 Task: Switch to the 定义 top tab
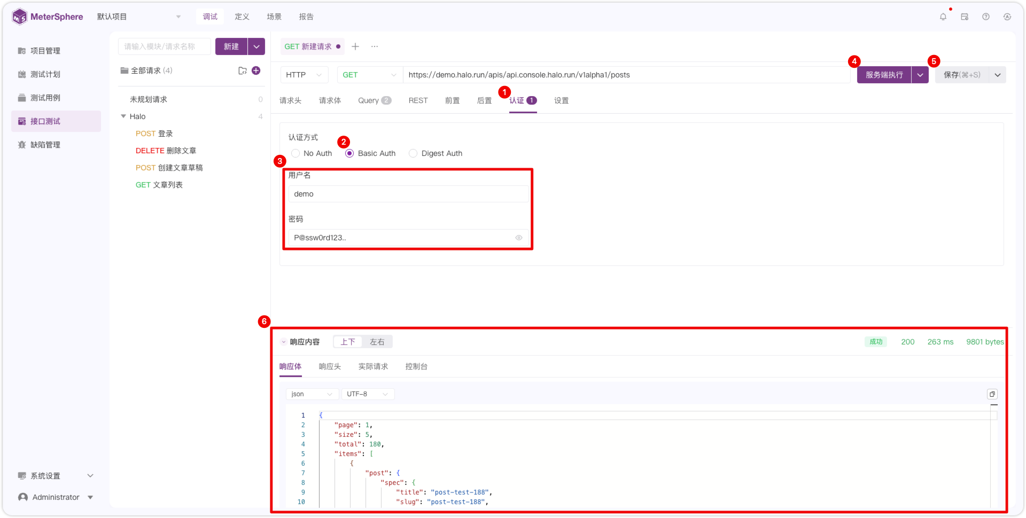pyautogui.click(x=242, y=17)
